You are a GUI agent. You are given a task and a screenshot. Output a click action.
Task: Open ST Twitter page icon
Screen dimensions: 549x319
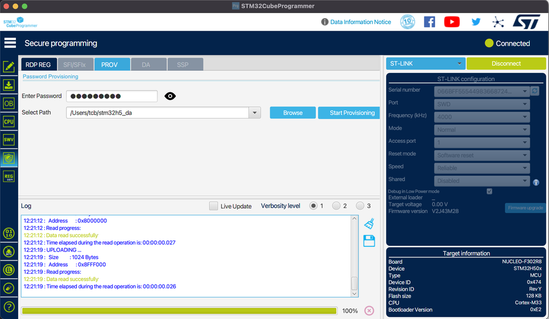click(x=476, y=22)
